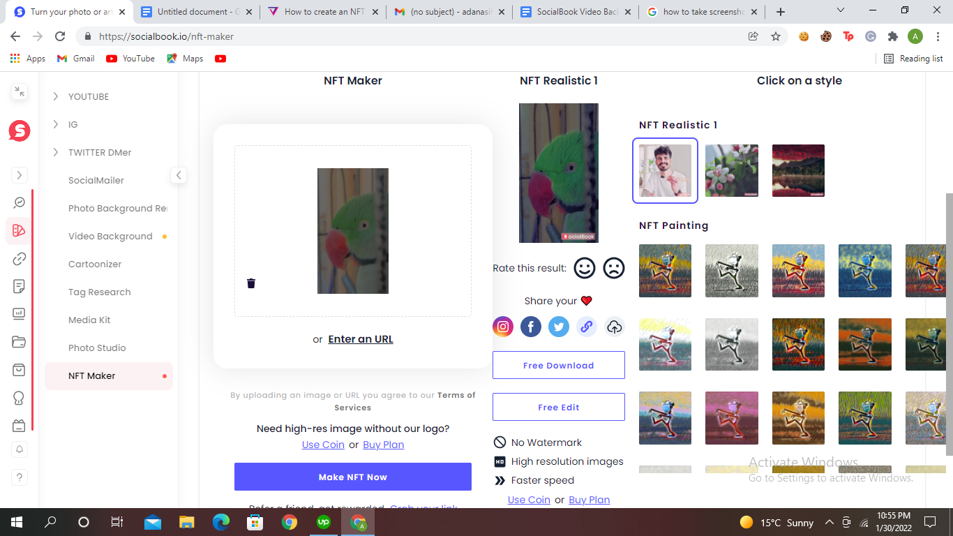Share the result on Facebook
The image size is (953, 536).
pyautogui.click(x=531, y=327)
